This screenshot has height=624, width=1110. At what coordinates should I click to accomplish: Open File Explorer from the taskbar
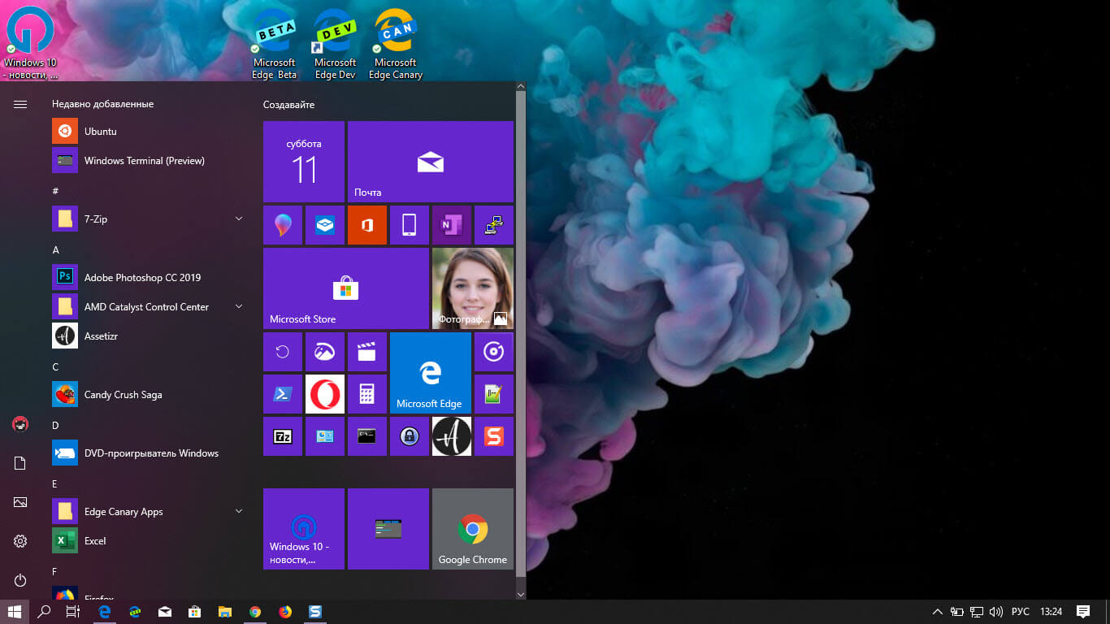(225, 612)
